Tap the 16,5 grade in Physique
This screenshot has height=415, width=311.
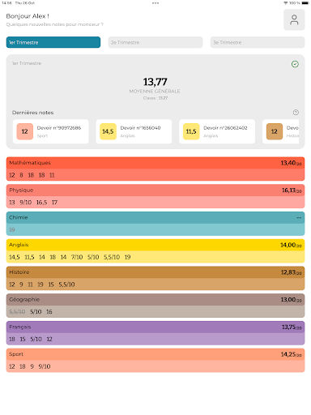tap(41, 203)
